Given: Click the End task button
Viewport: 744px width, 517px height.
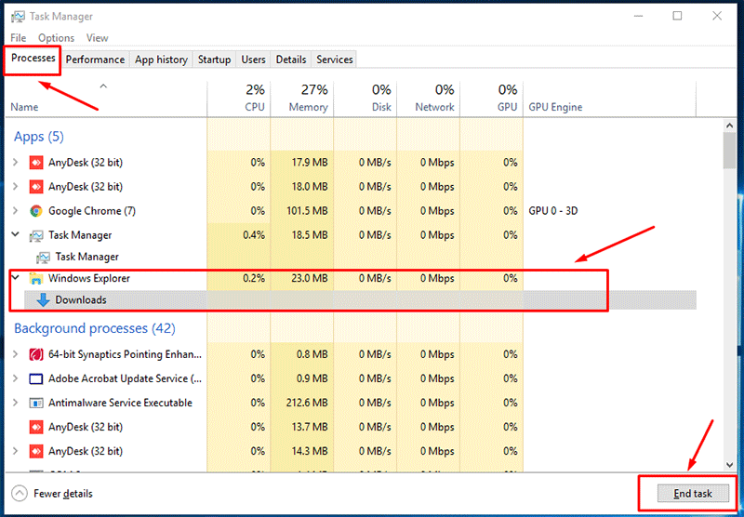Looking at the screenshot, I should tap(693, 494).
